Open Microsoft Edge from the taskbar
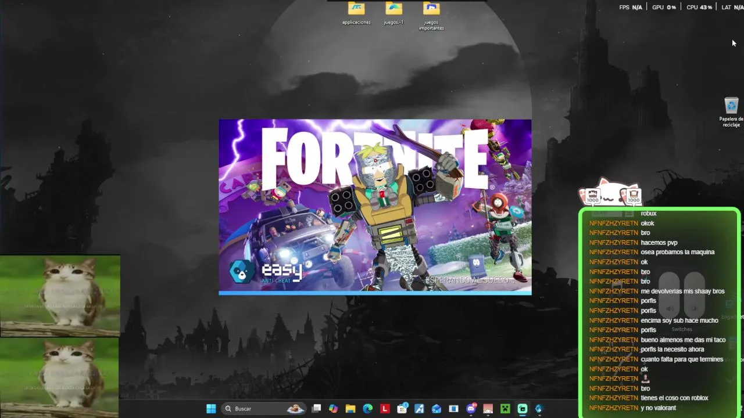This screenshot has width=744, height=418. [x=367, y=409]
